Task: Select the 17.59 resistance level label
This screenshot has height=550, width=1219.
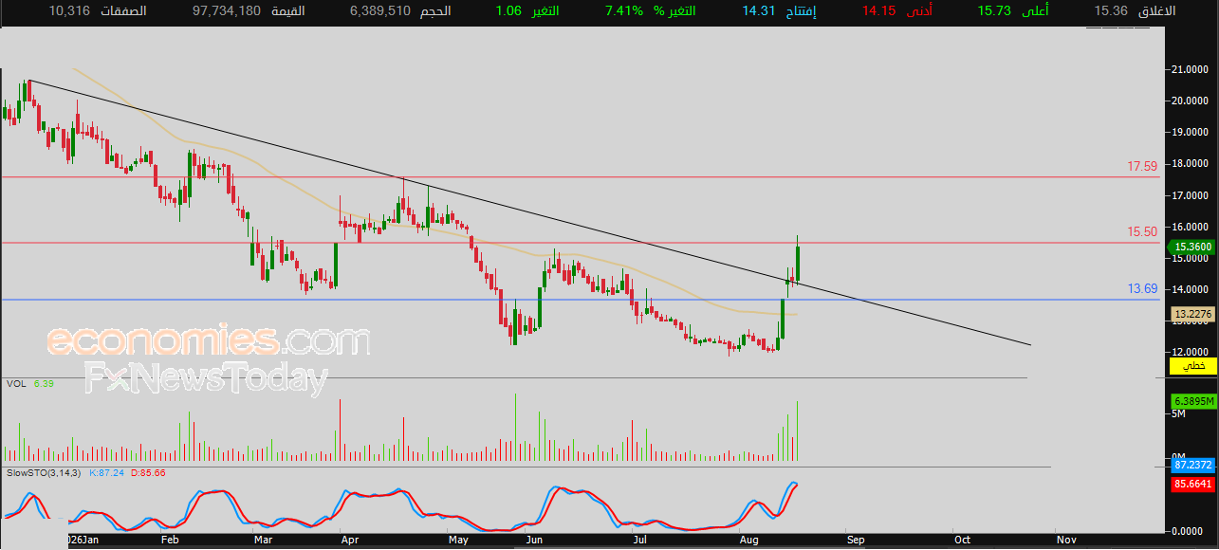Action: coord(1142,166)
